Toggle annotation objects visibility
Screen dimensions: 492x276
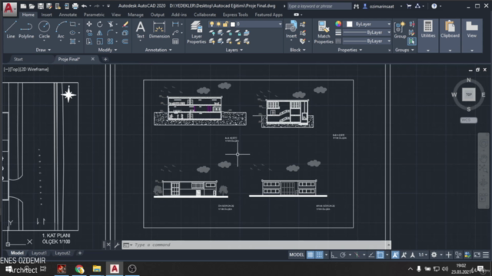(x=395, y=255)
